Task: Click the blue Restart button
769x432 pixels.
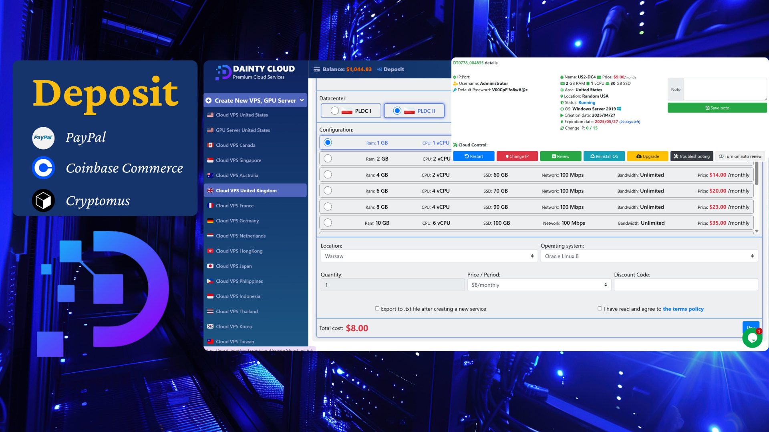Action: tap(473, 156)
